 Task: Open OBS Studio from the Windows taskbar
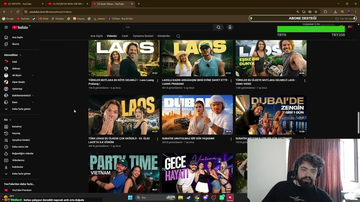(213, 198)
